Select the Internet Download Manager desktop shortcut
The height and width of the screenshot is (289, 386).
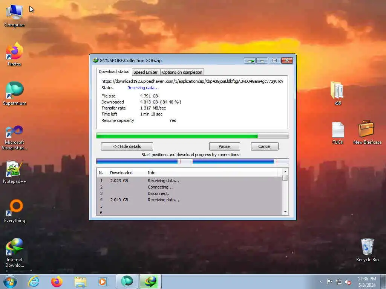coord(15,252)
